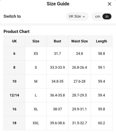This screenshot has height=133, width=116.
Task: Click the chevron beside UK Size
Action: (84, 17)
